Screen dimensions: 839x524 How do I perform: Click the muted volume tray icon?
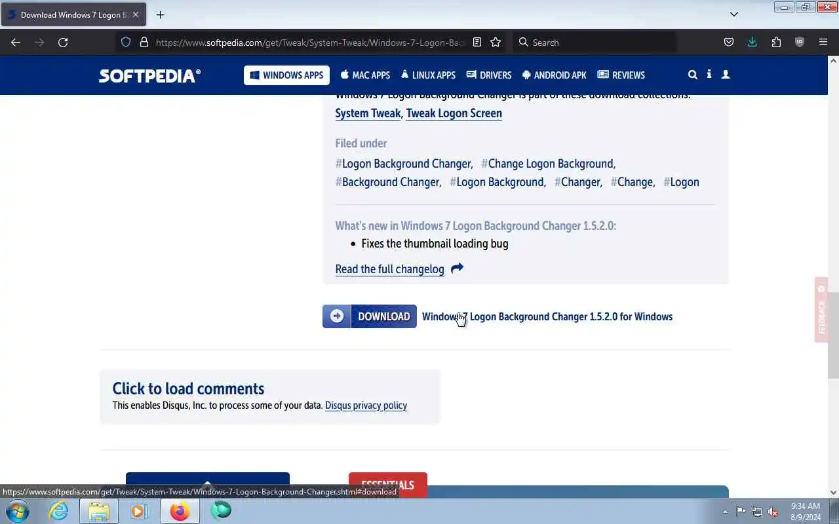pos(773,512)
